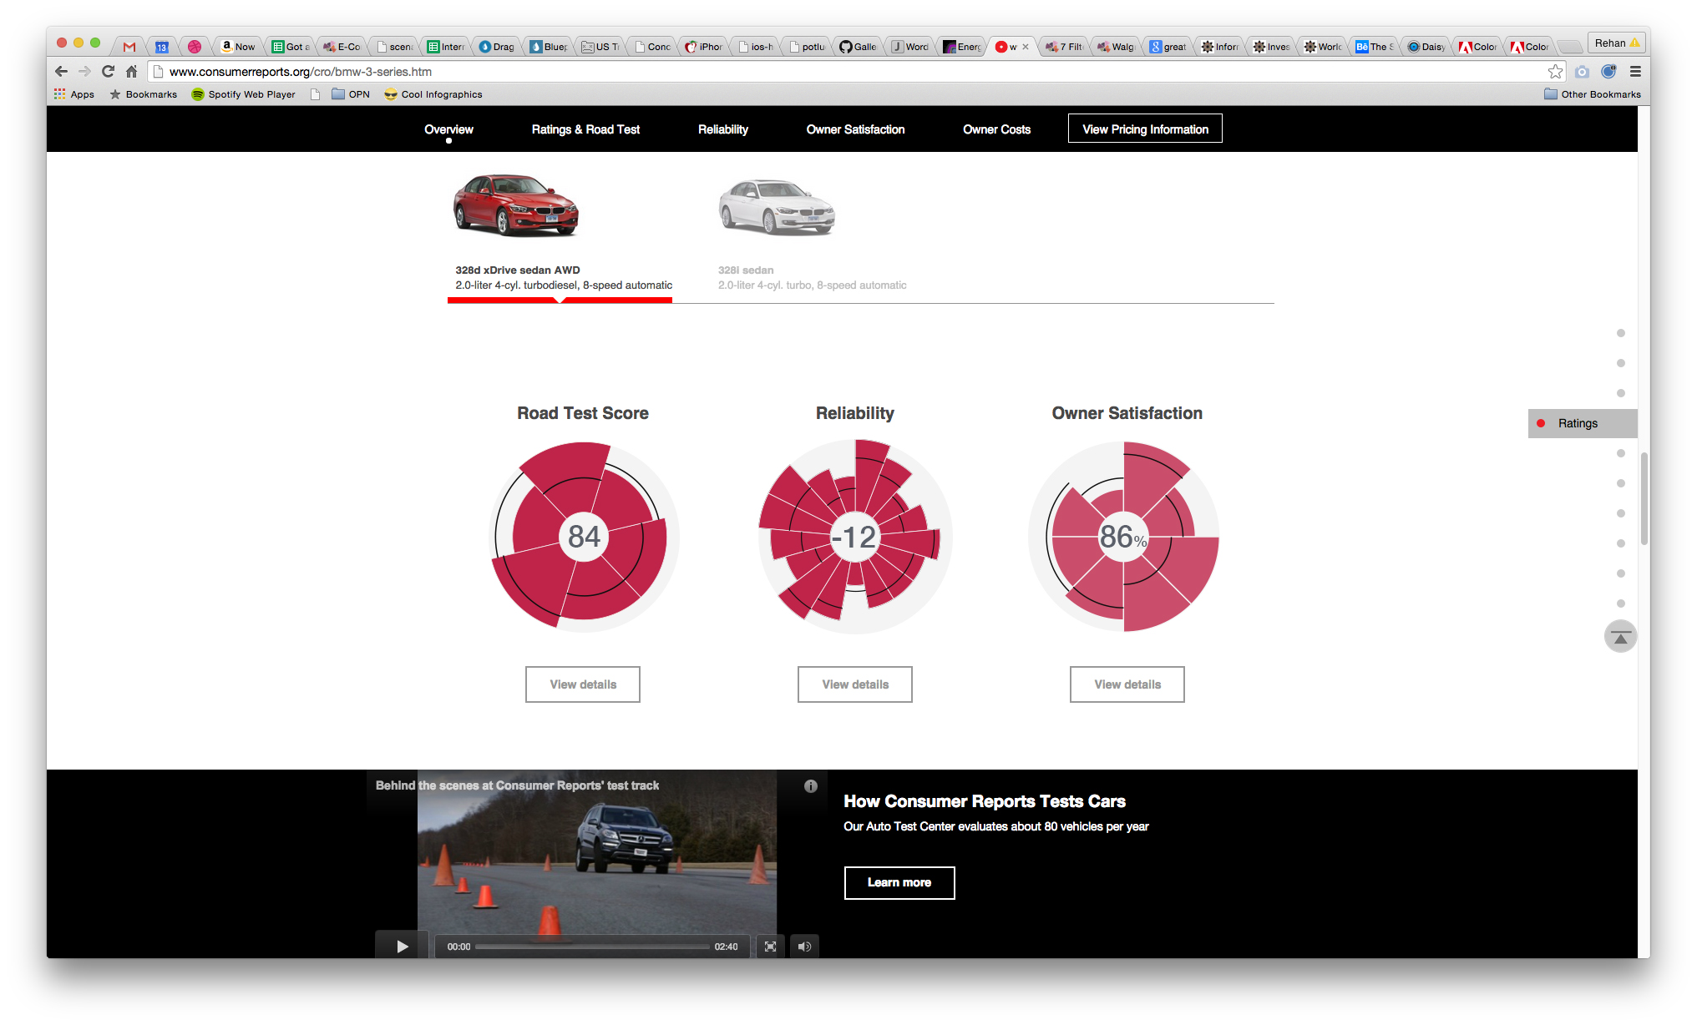This screenshot has height=1025, width=1697.
Task: Switch to the Amazon Now tab
Action: tap(238, 47)
